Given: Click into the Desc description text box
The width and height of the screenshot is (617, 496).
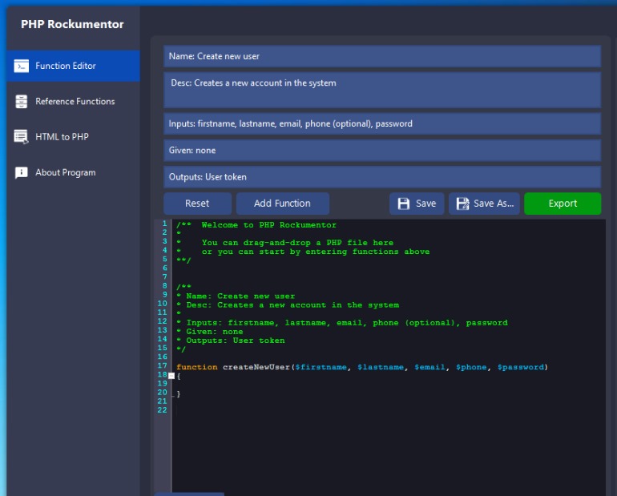Looking at the screenshot, I should point(382,90).
